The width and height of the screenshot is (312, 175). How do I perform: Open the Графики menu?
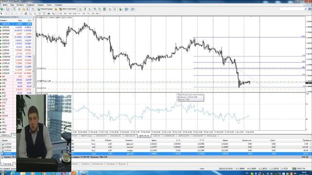(x=30, y=5)
